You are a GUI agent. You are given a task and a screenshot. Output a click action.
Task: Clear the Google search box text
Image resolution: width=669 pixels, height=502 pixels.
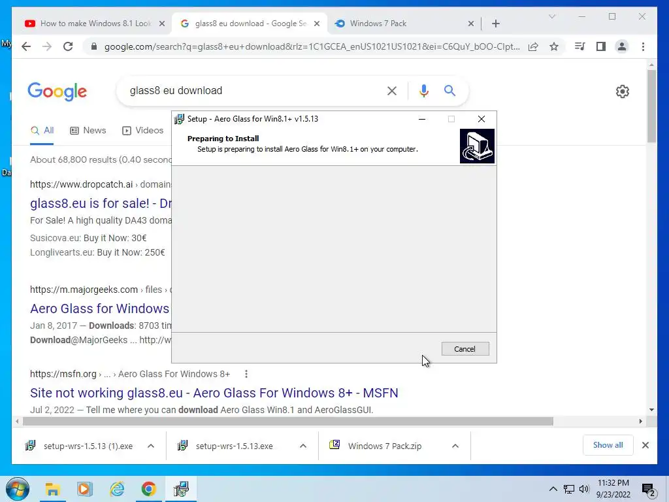pyautogui.click(x=392, y=90)
